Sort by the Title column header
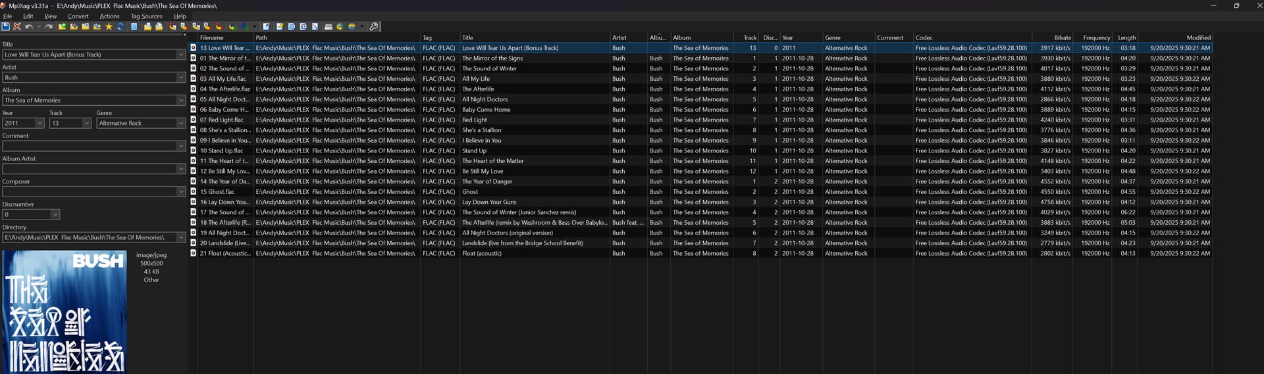 535,37
